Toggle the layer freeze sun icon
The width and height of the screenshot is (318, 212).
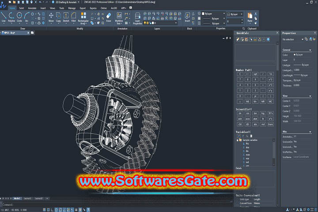click(x=148, y=23)
